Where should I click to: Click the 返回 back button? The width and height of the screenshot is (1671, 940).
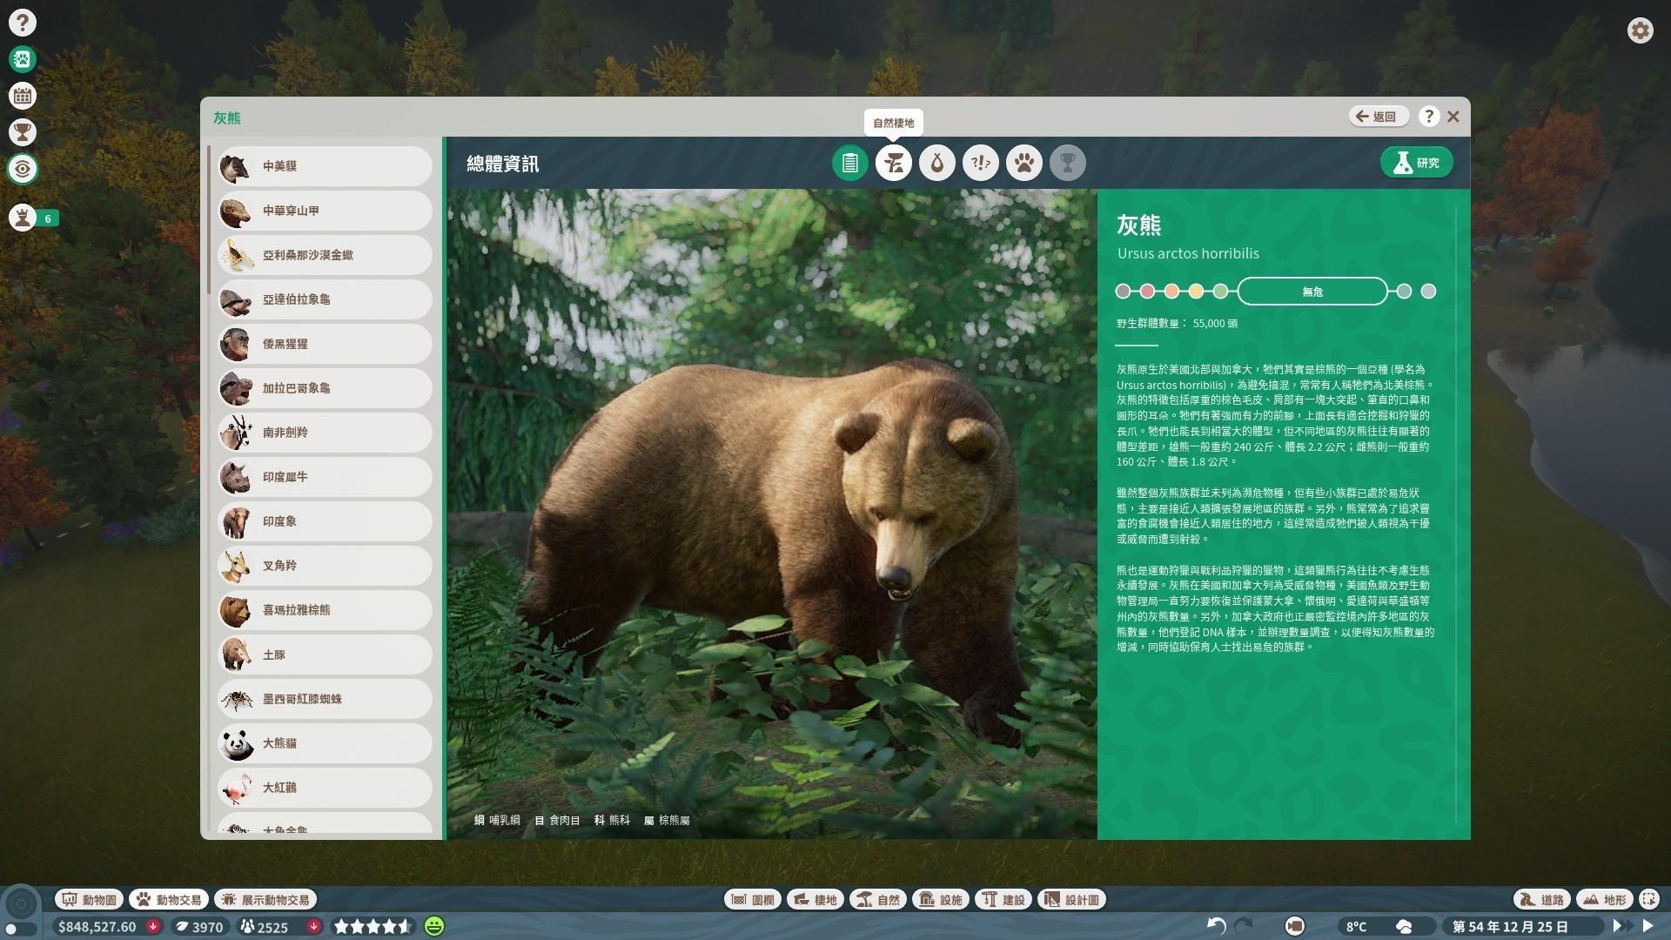(x=1379, y=117)
